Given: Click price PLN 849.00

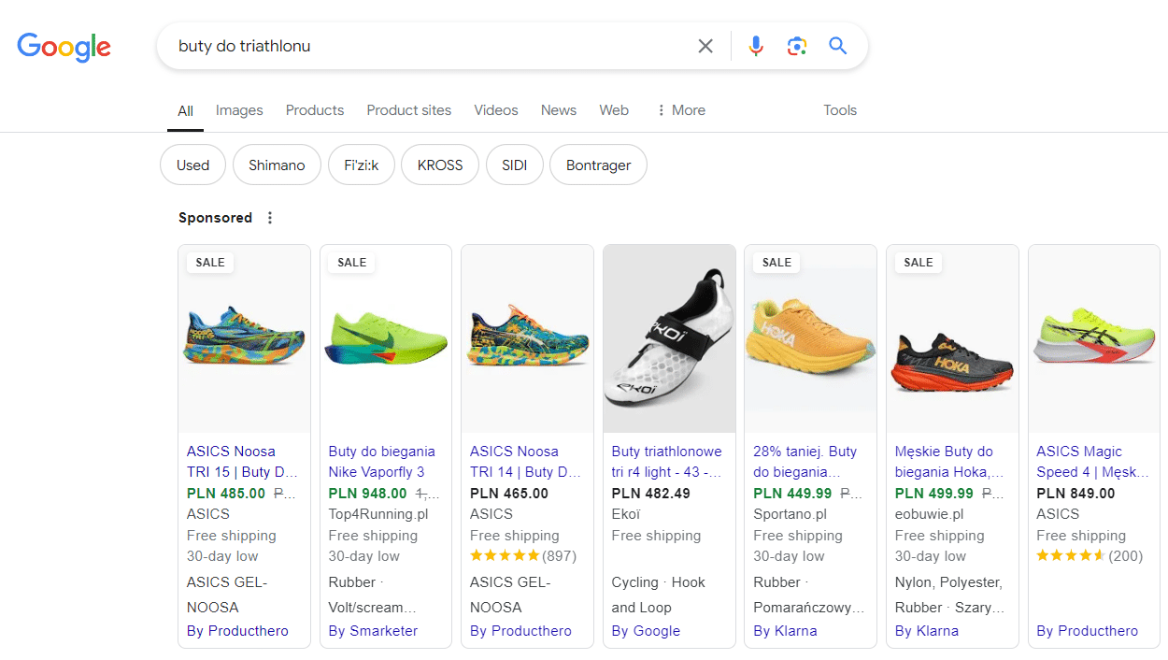Looking at the screenshot, I should (x=1075, y=494).
